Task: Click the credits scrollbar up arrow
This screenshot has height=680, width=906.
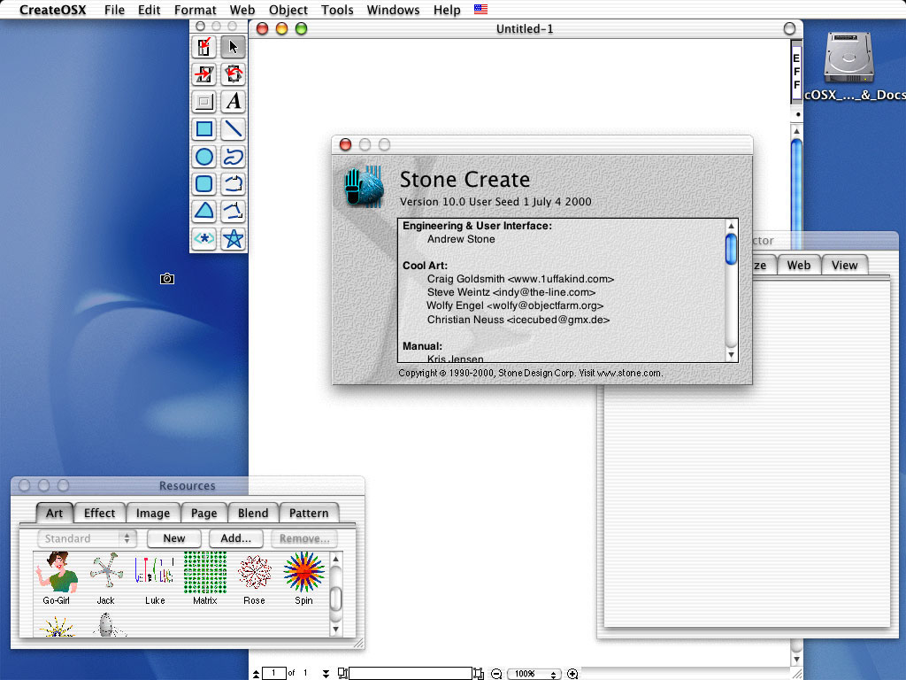Action: (x=731, y=226)
